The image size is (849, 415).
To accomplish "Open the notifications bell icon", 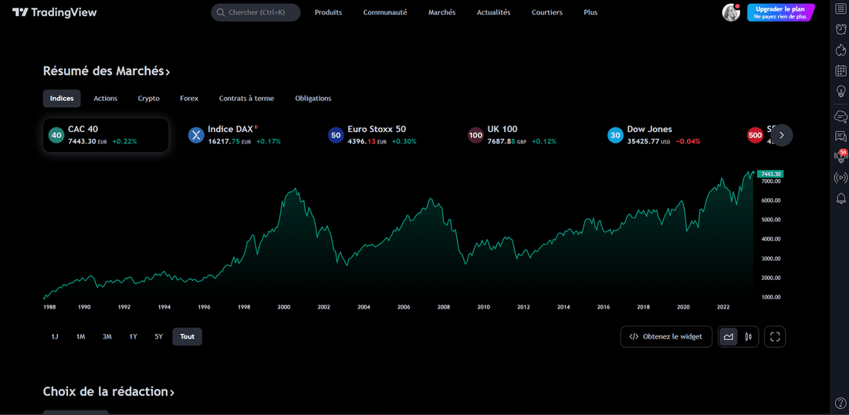I will (x=841, y=198).
